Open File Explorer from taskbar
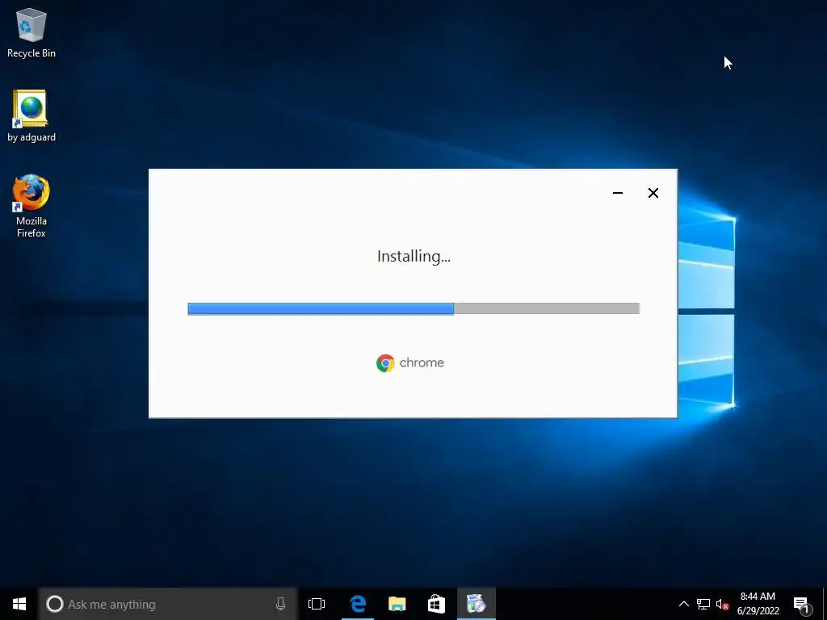Screen dimensions: 827x620 (397, 604)
